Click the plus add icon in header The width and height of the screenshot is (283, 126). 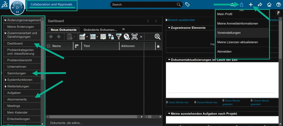point(251,5)
